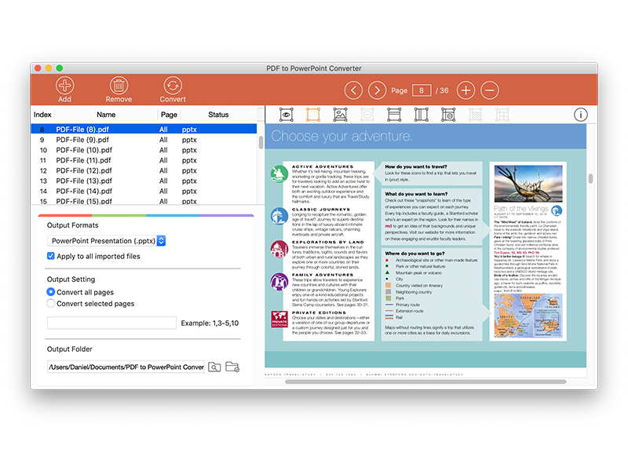Viewport: 628px width, 471px height.
Task: Select the eye preview region tool
Action: [x=286, y=115]
